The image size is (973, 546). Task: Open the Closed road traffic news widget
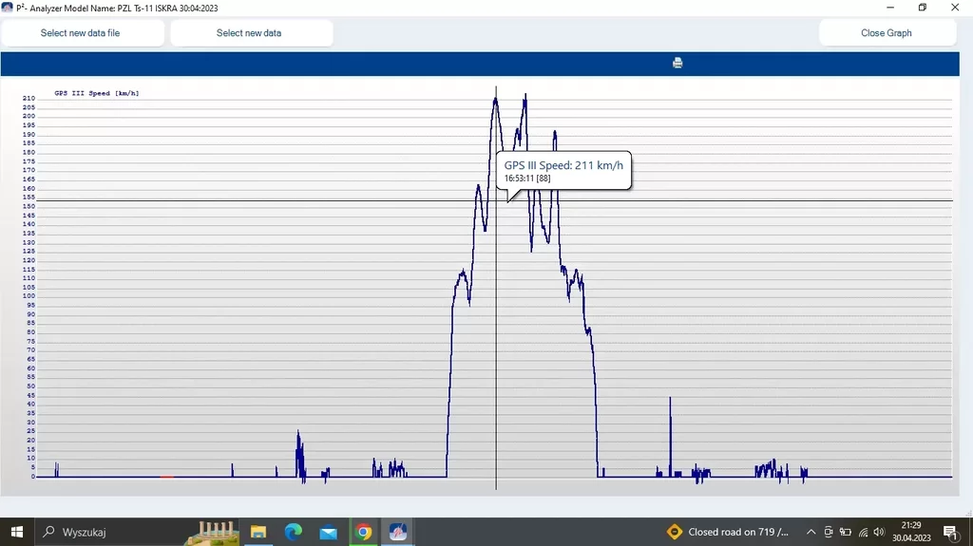(x=728, y=532)
